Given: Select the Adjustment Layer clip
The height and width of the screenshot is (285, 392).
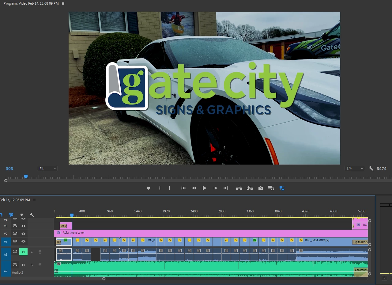Looking at the screenshot, I should tap(211, 233).
